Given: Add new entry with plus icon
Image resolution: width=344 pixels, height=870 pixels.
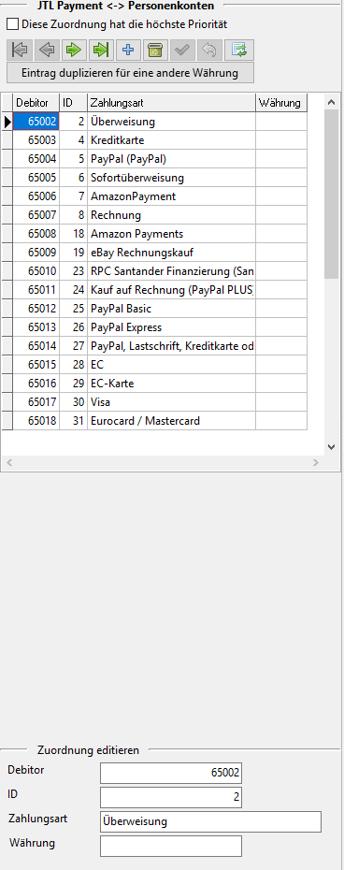Looking at the screenshot, I should (129, 50).
